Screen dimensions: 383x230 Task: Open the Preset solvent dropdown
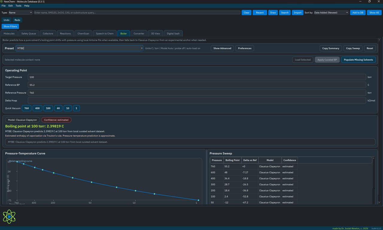[80, 48]
